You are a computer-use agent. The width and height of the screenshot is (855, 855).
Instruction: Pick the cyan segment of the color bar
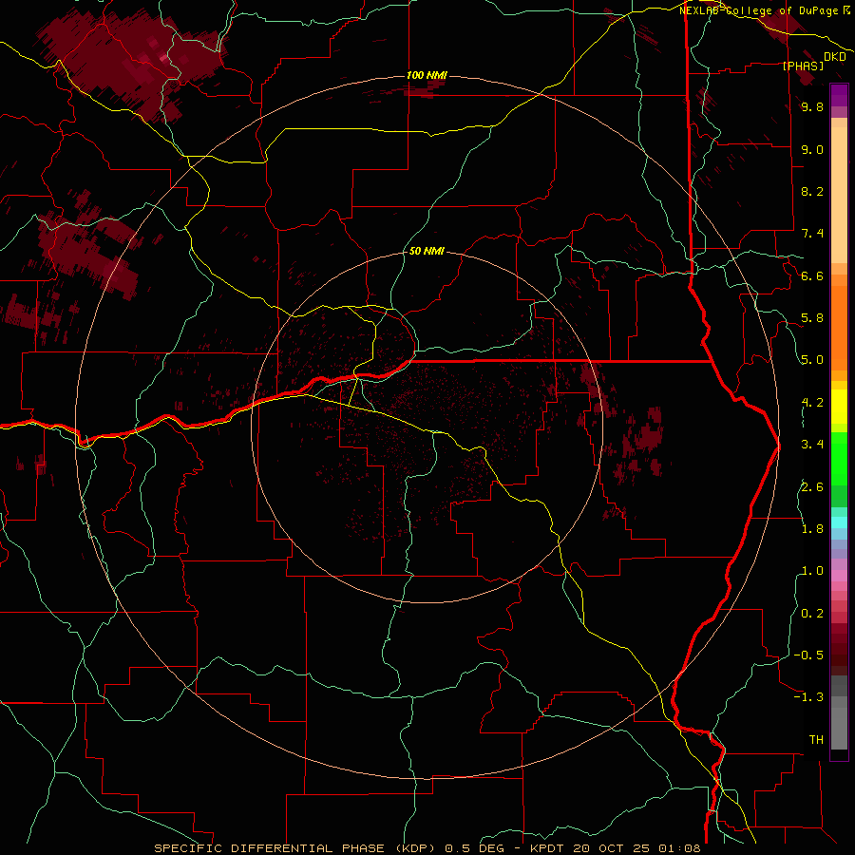(839, 522)
